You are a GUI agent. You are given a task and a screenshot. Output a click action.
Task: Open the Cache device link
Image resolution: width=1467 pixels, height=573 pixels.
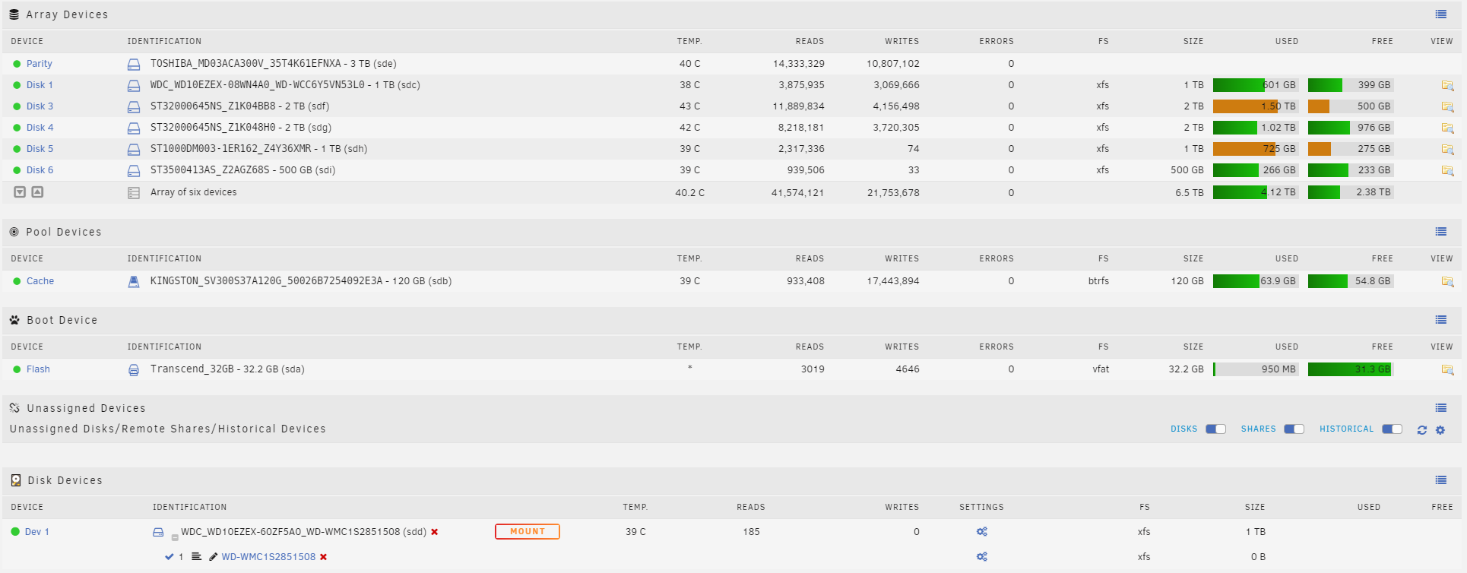coord(40,281)
